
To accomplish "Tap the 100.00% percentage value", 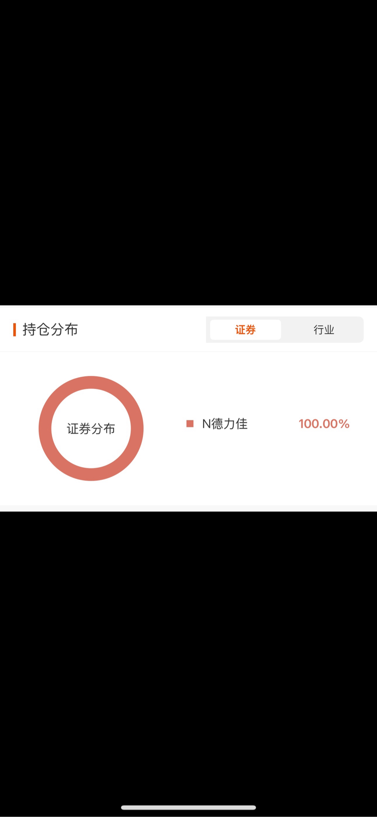I will (x=324, y=423).
